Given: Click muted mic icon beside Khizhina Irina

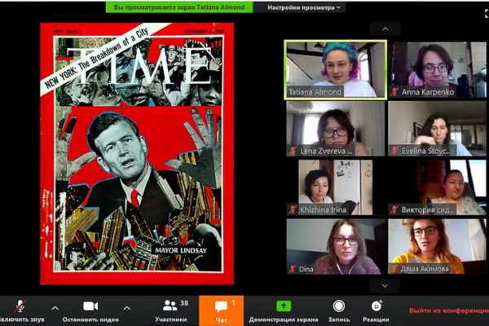Looking at the screenshot, I should click(293, 209).
